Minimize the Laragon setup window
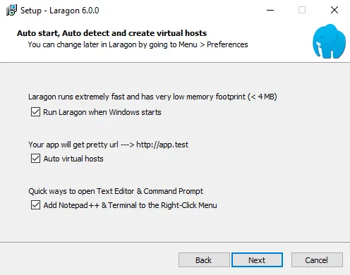Viewport: 350px width, 275px height. tap(270, 10)
